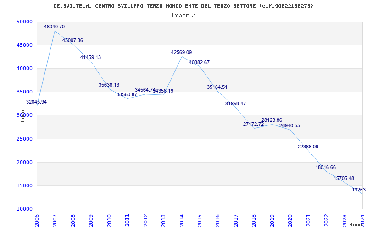367x229 pixels.
Task: Click the 42569.09 data label for 2014
Action: tap(181, 53)
